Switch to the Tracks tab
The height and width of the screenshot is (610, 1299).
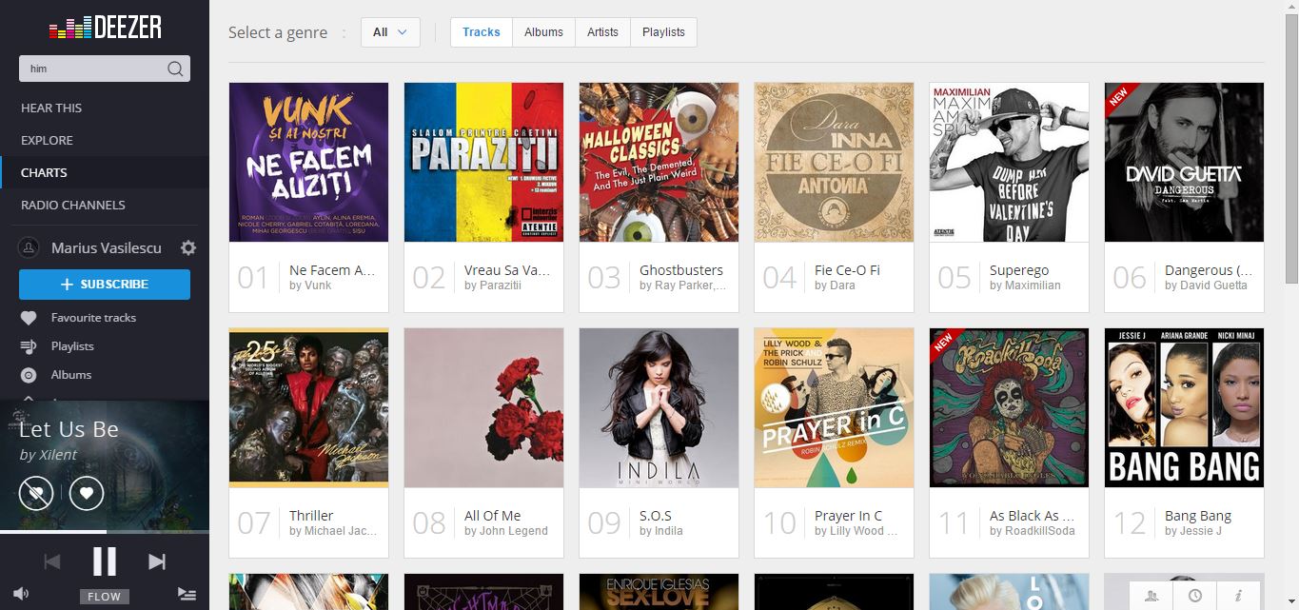point(482,31)
